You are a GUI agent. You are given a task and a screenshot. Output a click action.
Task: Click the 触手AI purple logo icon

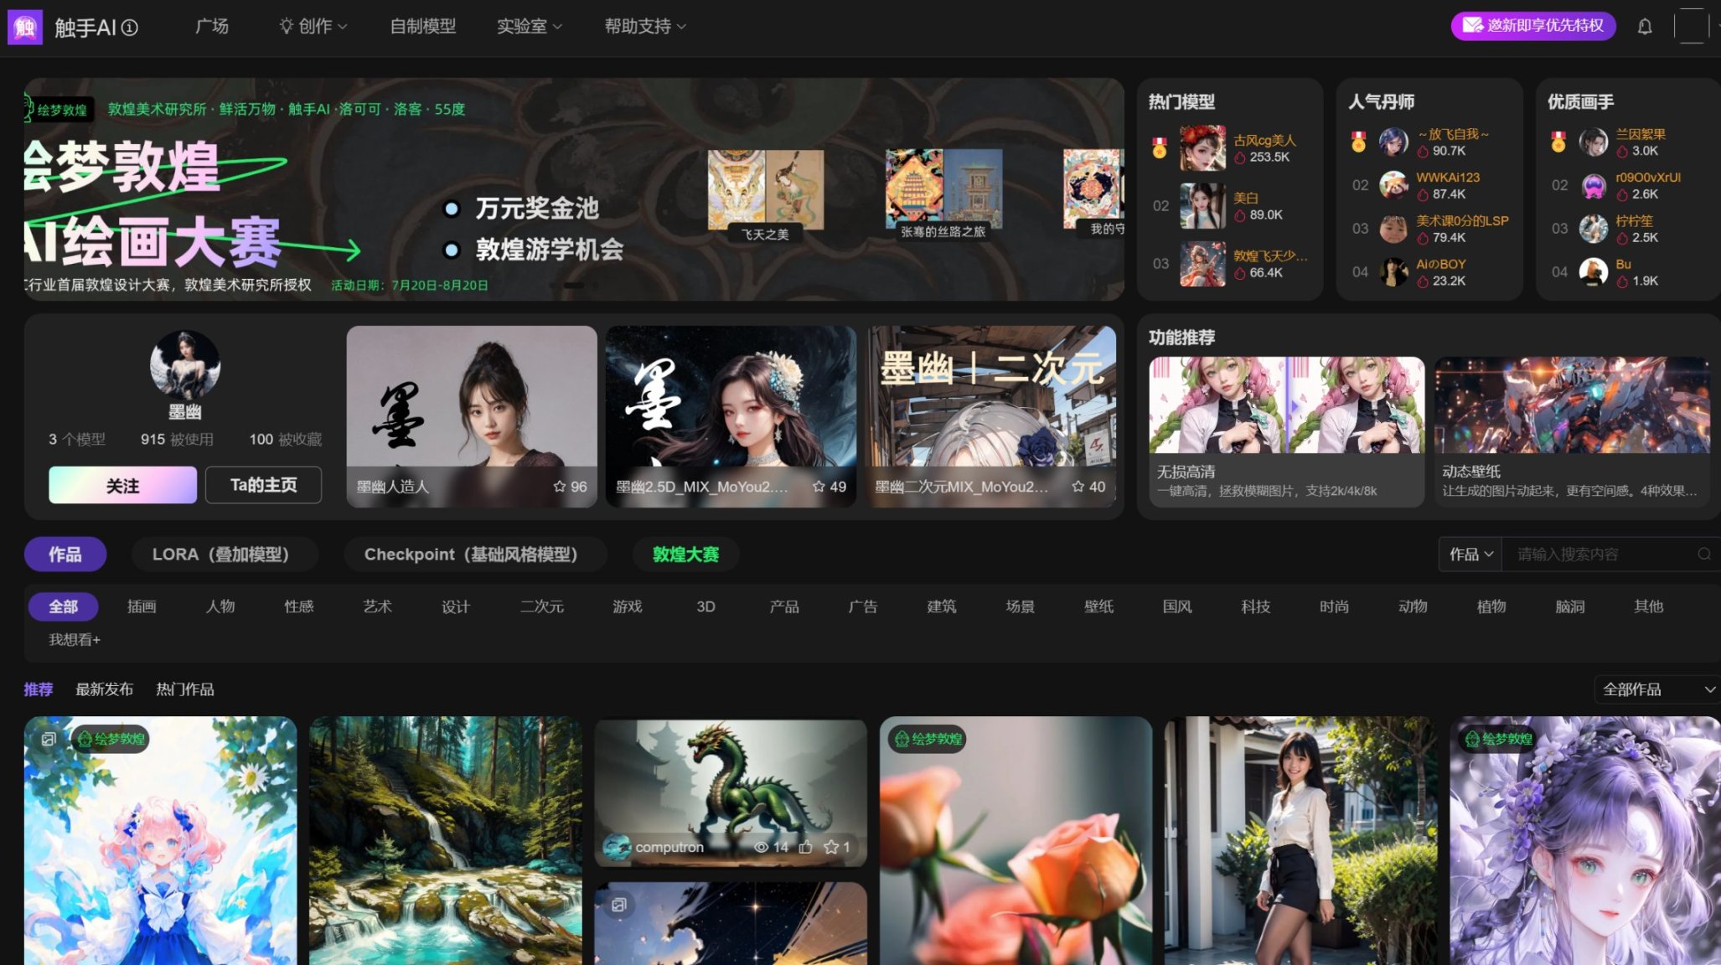click(25, 27)
